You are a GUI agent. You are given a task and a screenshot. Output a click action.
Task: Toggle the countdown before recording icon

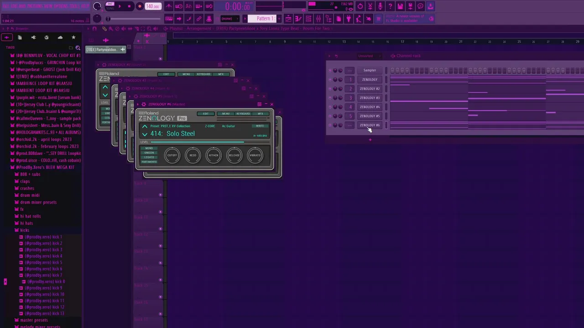tap(189, 6)
